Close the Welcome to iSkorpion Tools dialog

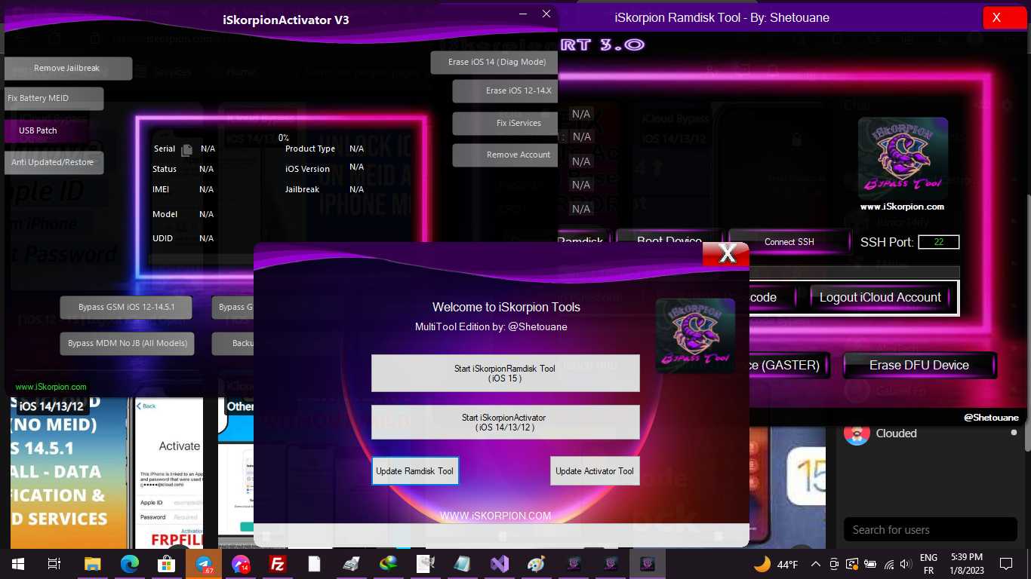click(x=726, y=254)
